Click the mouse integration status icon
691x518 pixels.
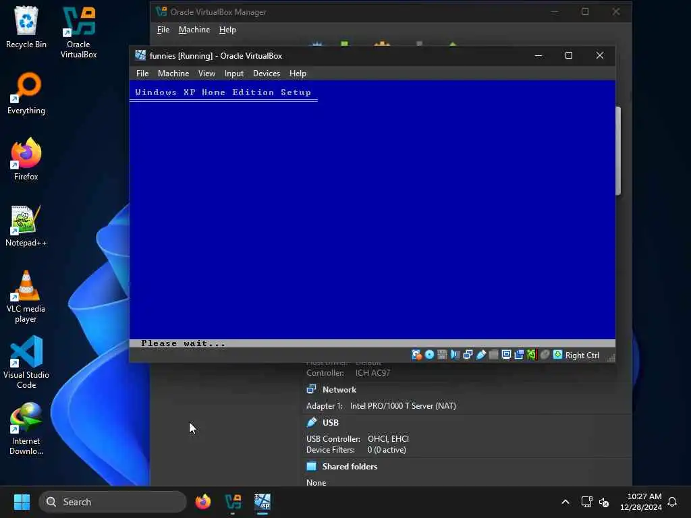click(545, 355)
